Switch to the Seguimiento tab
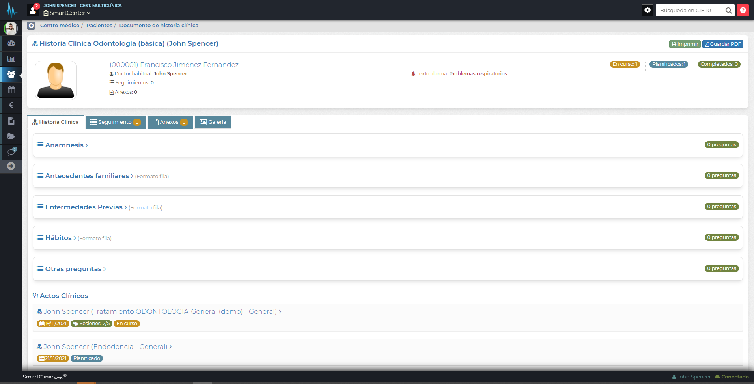The height and width of the screenshot is (384, 754). click(x=115, y=122)
